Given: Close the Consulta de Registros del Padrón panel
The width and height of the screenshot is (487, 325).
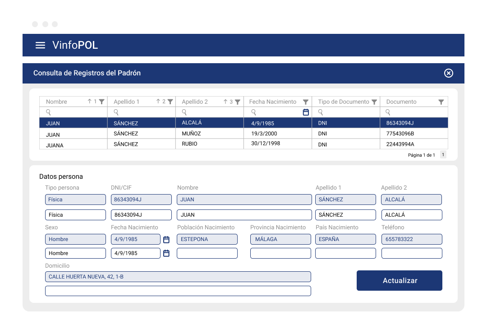Looking at the screenshot, I should pos(448,73).
